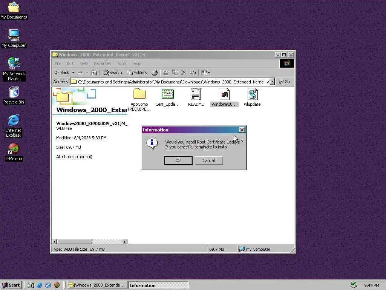386x290 pixels.
Task: Maximize the Explorer window
Action: tap(284, 54)
